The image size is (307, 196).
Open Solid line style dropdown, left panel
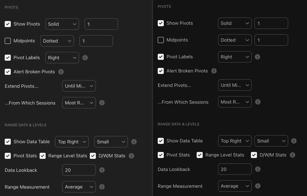62,24
